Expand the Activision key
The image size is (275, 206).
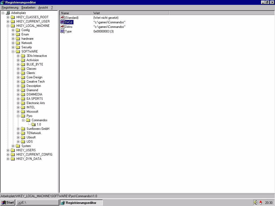(x=18, y=60)
